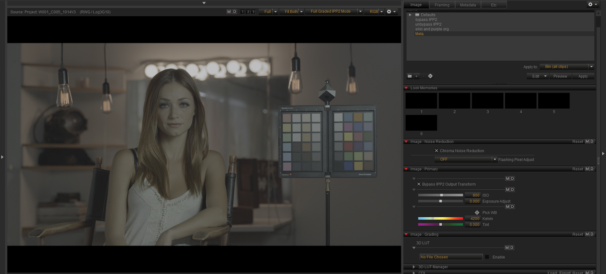This screenshot has height=274, width=606.
Task: Open the viewer settings gear menu
Action: tap(391, 12)
